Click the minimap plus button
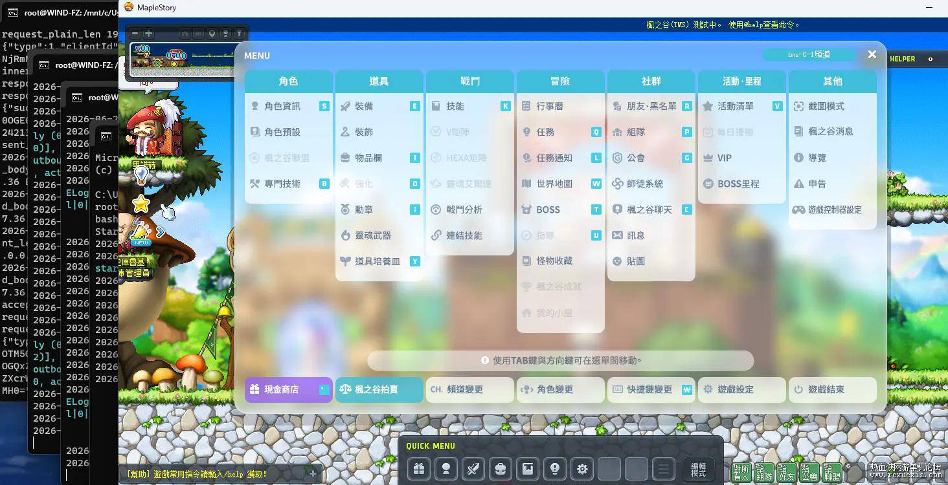The width and height of the screenshot is (948, 485). point(148,34)
